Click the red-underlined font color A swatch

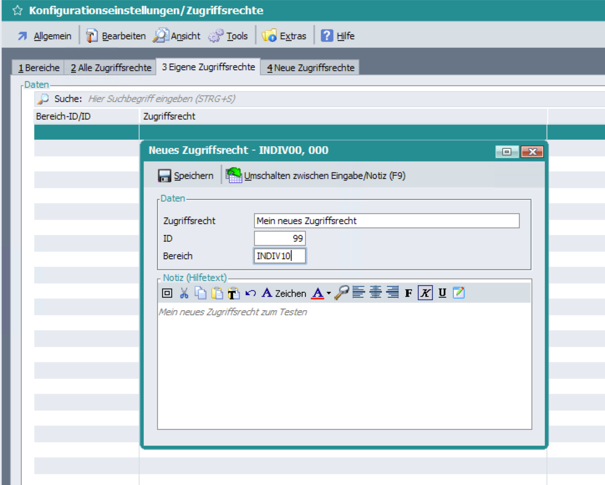pyautogui.click(x=318, y=293)
